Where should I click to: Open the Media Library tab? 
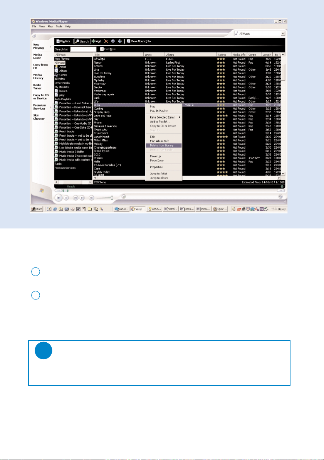click(38, 76)
